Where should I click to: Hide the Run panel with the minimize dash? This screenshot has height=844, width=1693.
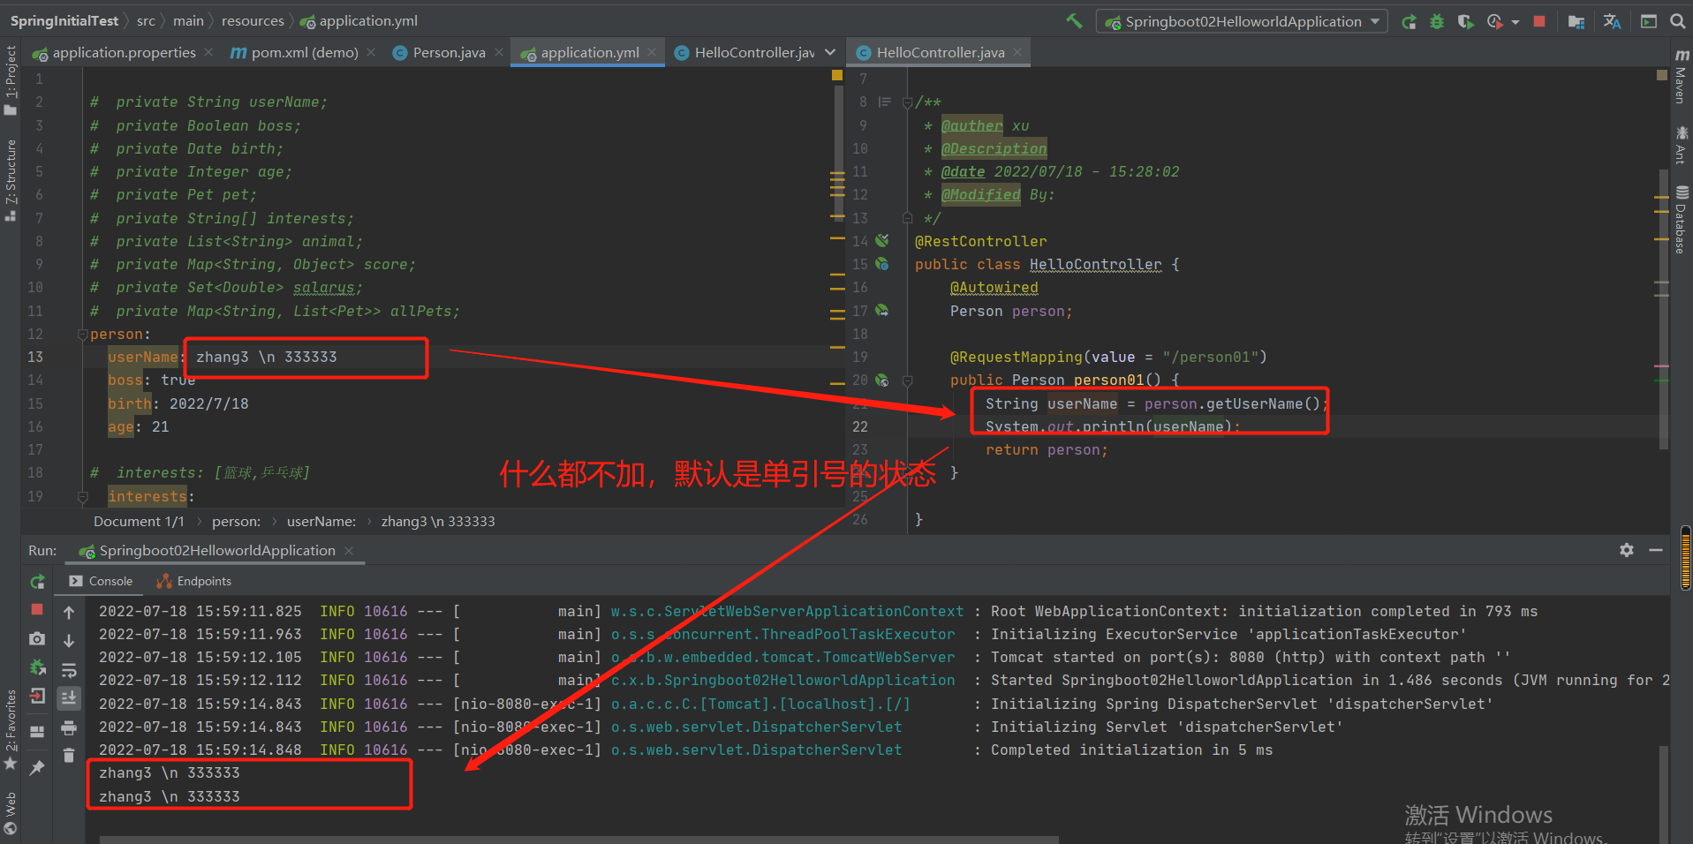1656,550
